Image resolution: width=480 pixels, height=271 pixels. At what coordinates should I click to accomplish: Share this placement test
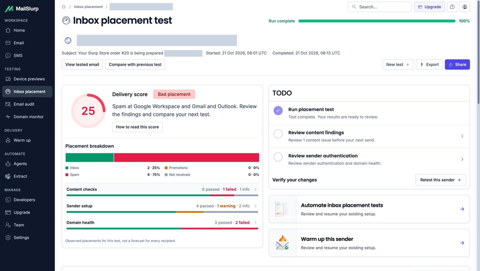coord(457,65)
